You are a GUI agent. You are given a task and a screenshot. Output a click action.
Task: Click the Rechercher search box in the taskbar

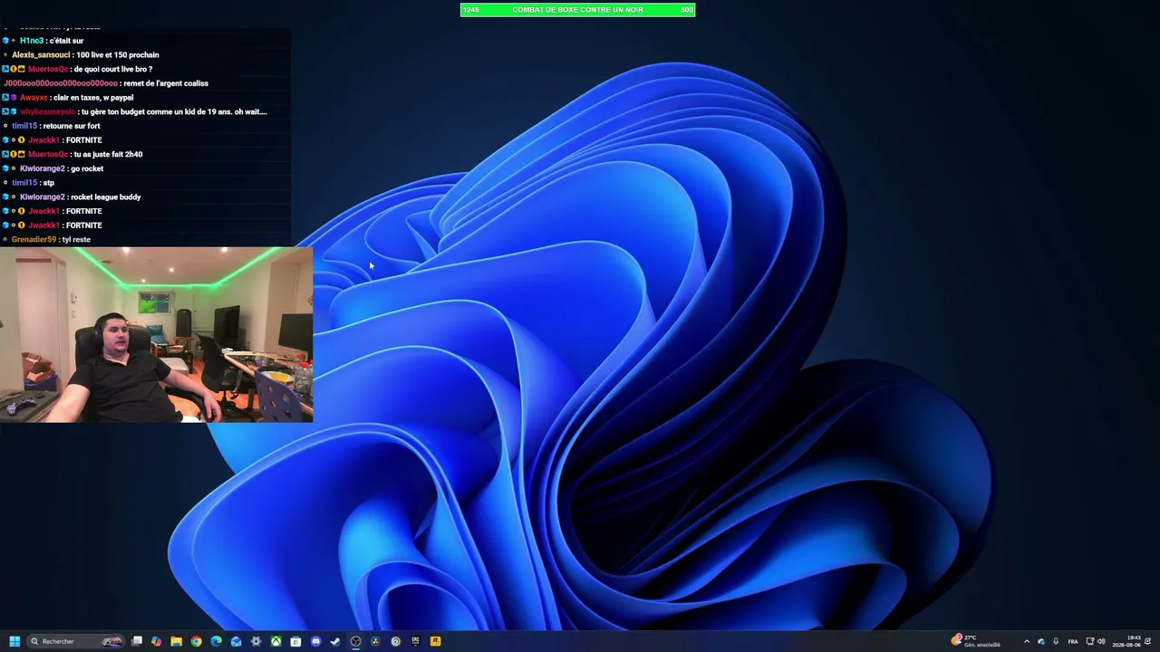(76, 641)
